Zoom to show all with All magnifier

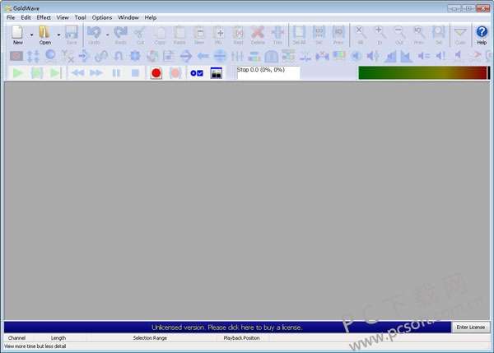(360, 35)
